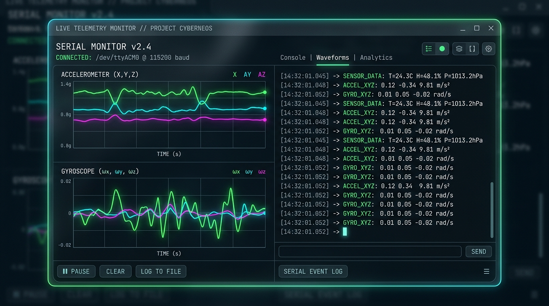Open the list view icon in the header
This screenshot has width=549, height=306.
tap(429, 49)
